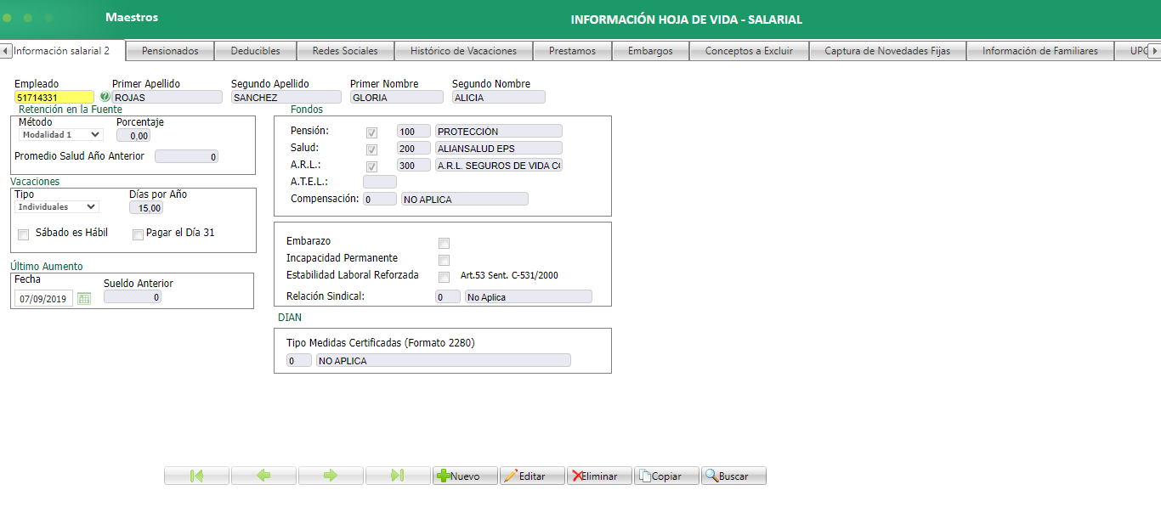This screenshot has height=507, width=1161.
Task: Click the Salud code field 200
Action: pyautogui.click(x=414, y=149)
